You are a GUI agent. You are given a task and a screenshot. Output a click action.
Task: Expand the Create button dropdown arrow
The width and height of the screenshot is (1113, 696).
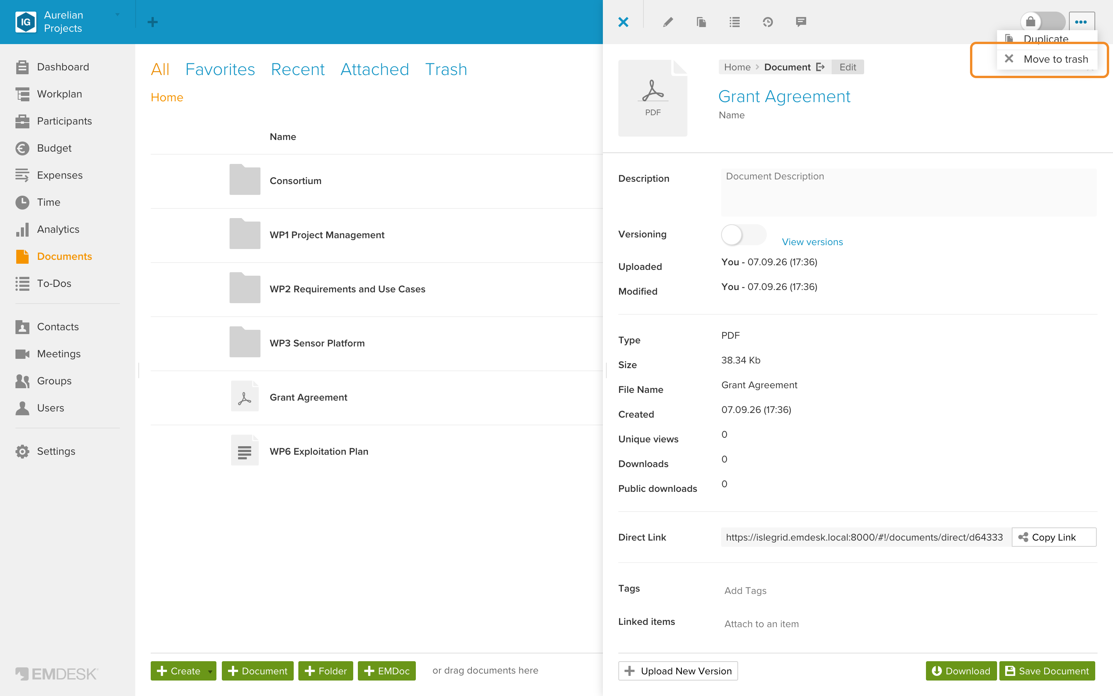coord(210,671)
